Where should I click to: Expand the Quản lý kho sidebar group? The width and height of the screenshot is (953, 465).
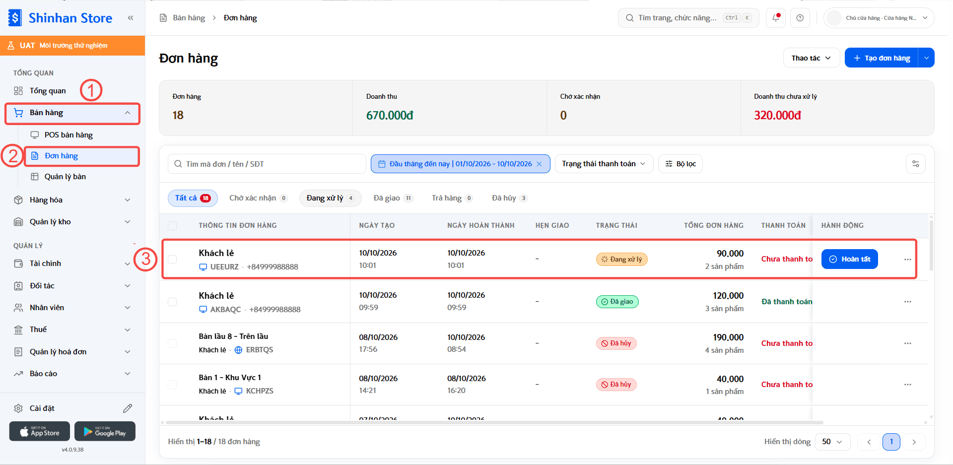pos(128,222)
